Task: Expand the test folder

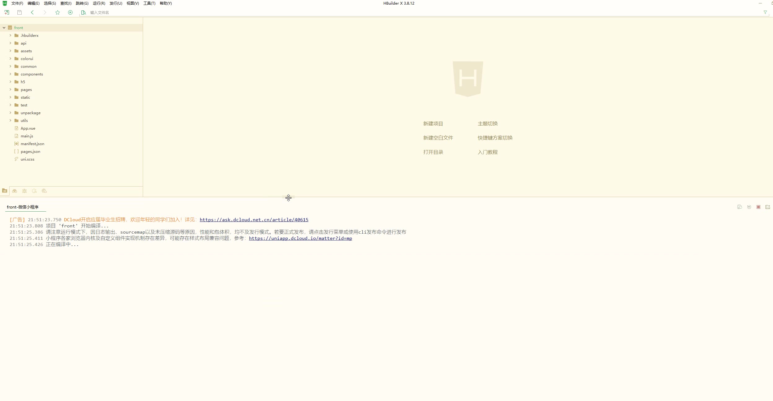Action: click(x=10, y=105)
